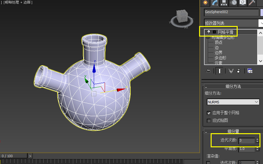Viewport: 263px width, 164px height.
Task: Click the 明暗处理 + 边面 viewport label
Action: [18, 2]
